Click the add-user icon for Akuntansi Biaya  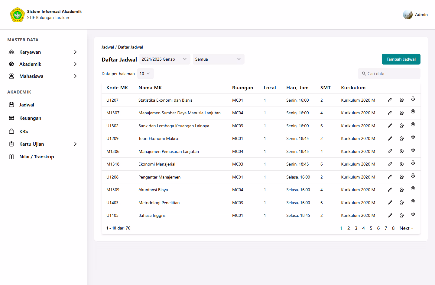402,190
